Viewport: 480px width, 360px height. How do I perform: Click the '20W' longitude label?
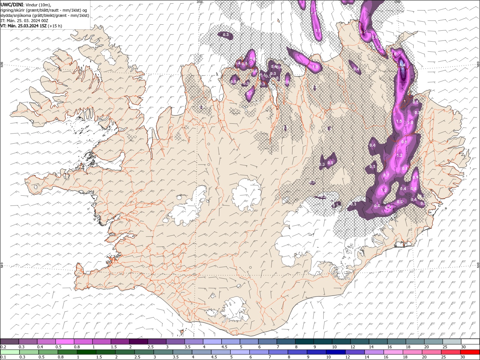coord(199,2)
